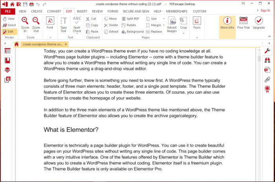Screen dimensions: 275x182
Task: Switch to View mode
Action: [x=9, y=18]
